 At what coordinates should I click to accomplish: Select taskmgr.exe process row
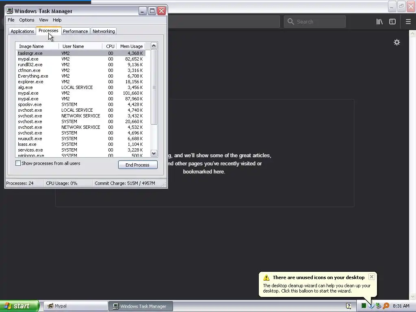pos(81,53)
